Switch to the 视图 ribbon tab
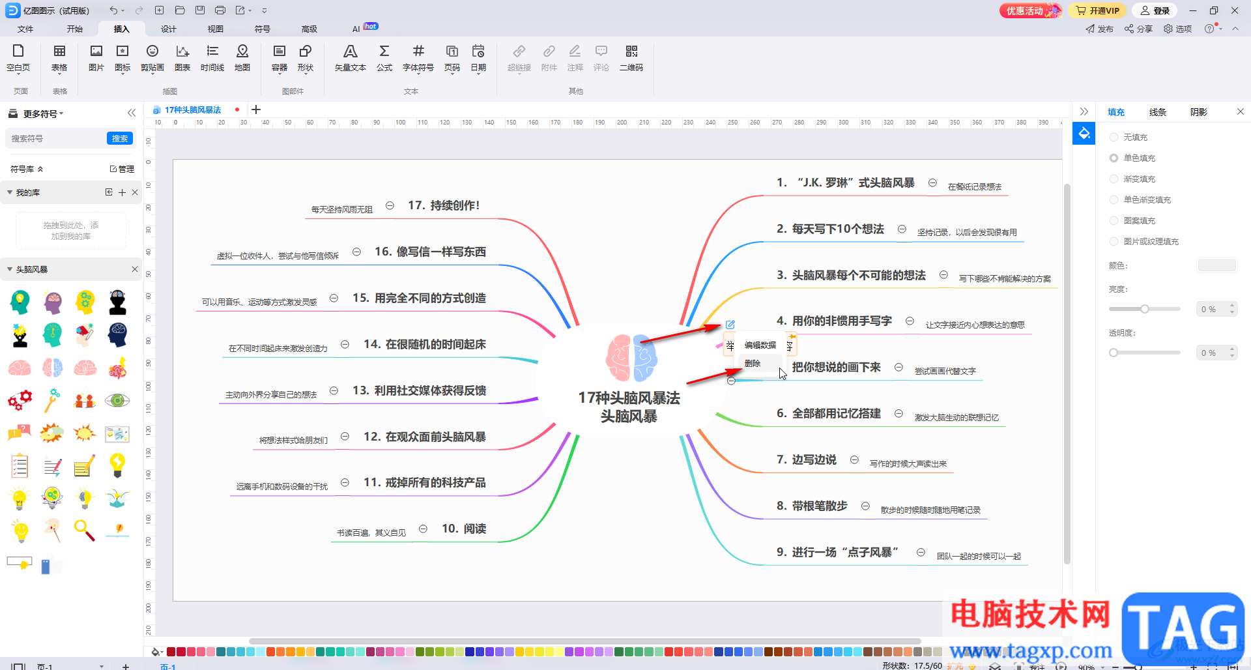Viewport: 1251px width, 670px height. pos(216,29)
